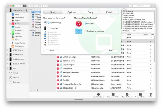Click the Export to Folder icon
162x110 pixels.
point(140,94)
